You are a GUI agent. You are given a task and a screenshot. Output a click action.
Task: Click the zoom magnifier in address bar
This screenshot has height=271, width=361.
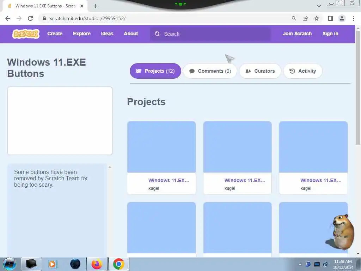tap(294, 18)
